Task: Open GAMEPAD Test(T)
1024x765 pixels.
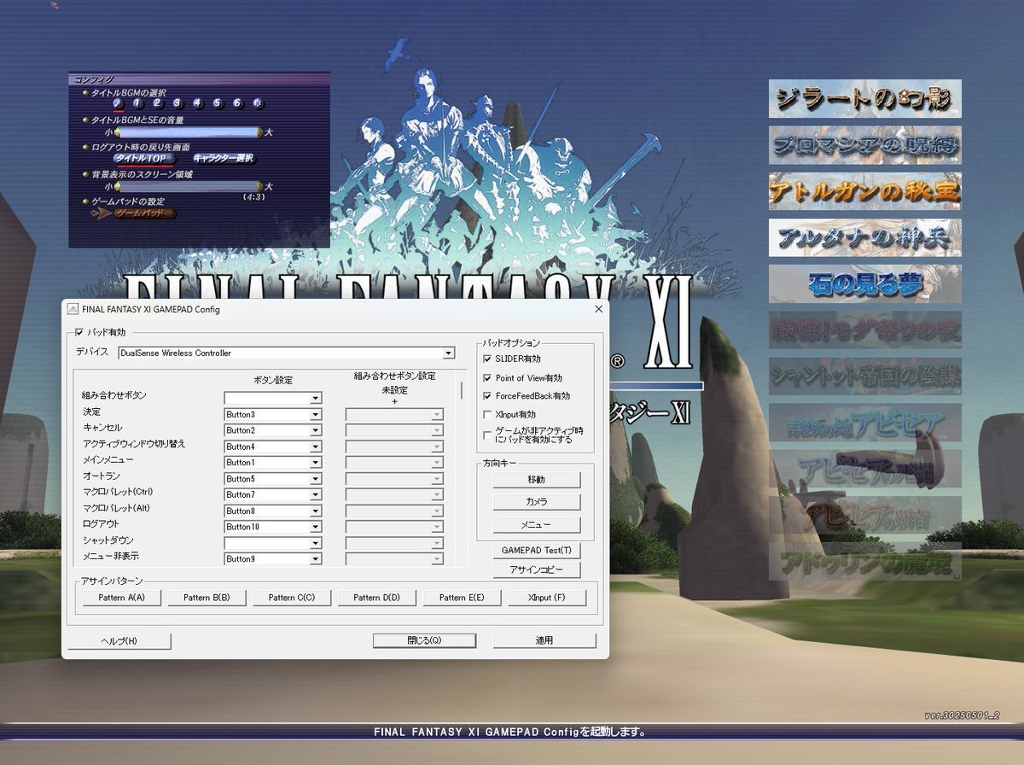Action: tap(536, 550)
